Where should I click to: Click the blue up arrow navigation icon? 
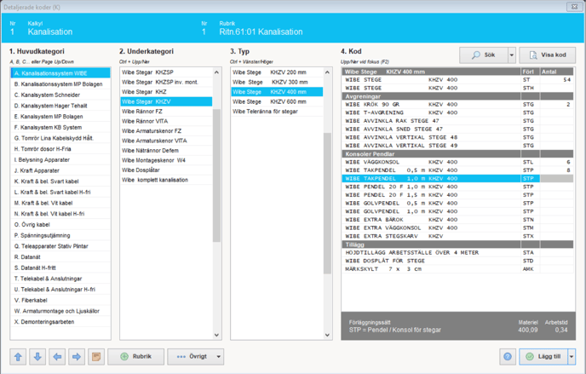[18, 357]
